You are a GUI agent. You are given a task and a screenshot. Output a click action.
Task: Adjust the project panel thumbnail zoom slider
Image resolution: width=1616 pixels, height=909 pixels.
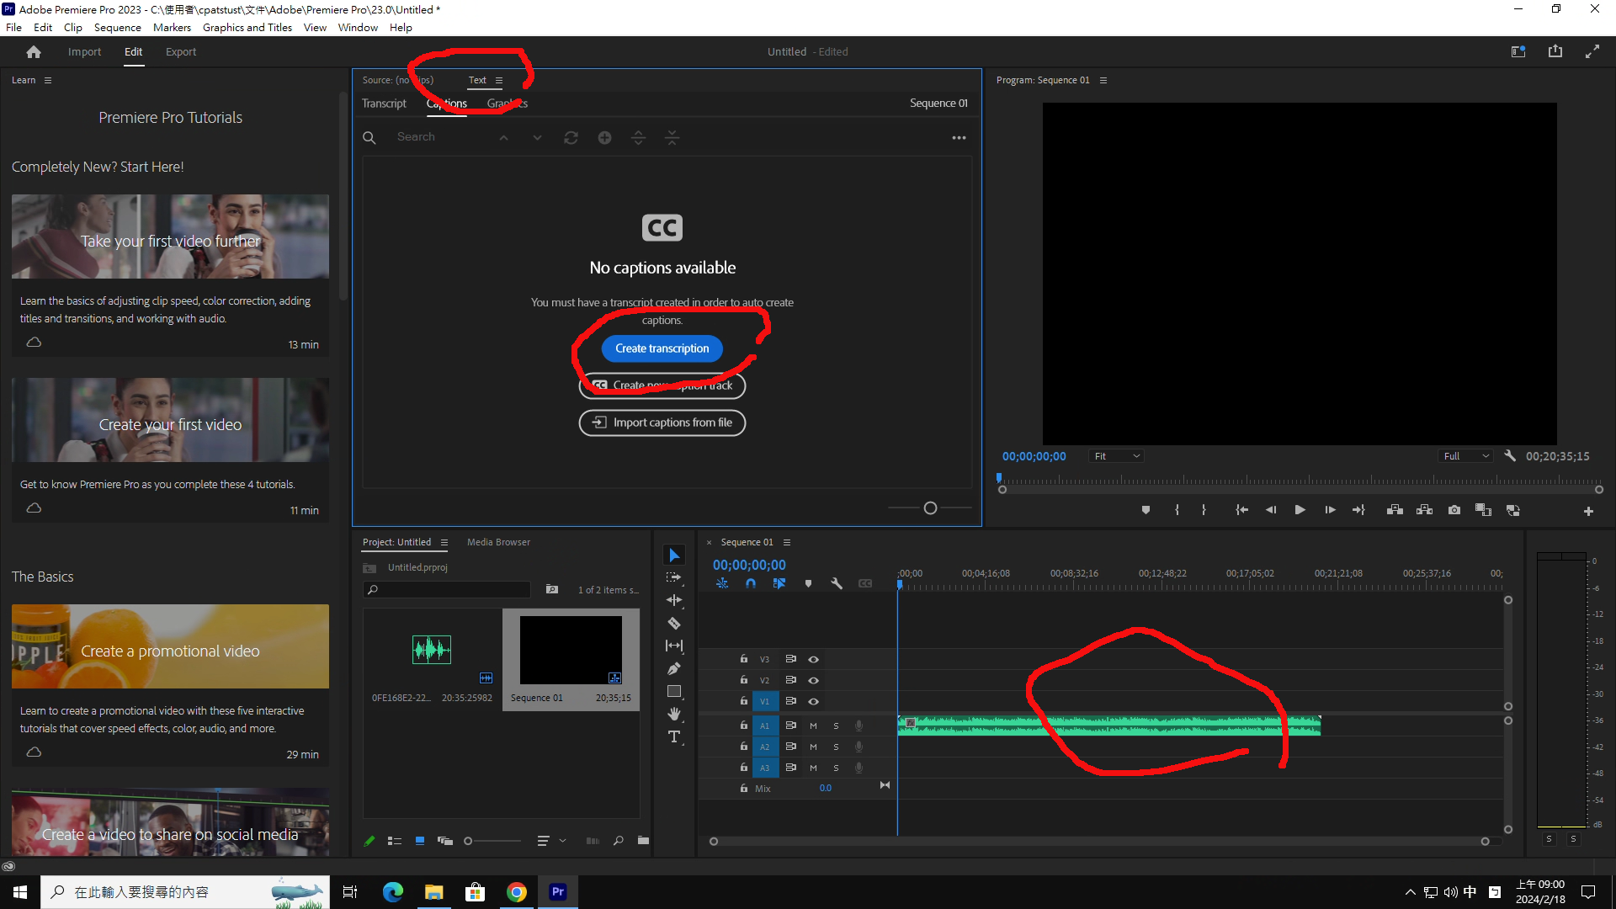[469, 841]
